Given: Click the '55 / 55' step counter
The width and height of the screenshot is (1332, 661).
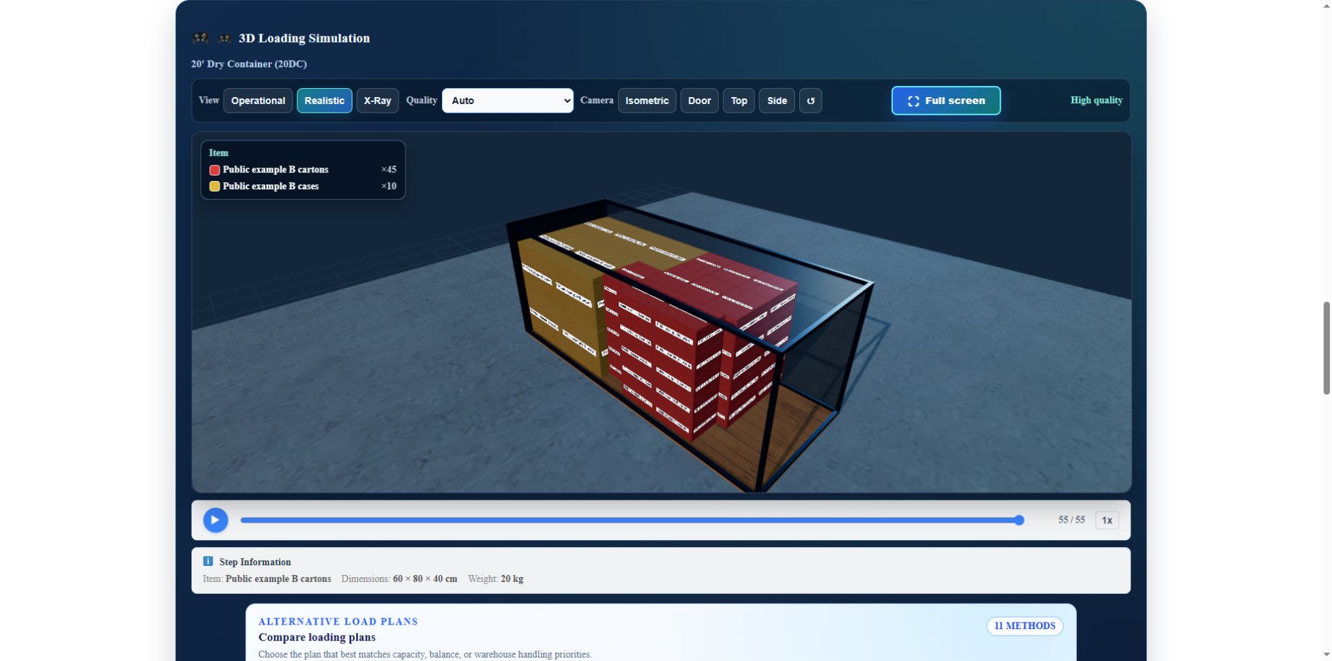Looking at the screenshot, I should tap(1071, 520).
